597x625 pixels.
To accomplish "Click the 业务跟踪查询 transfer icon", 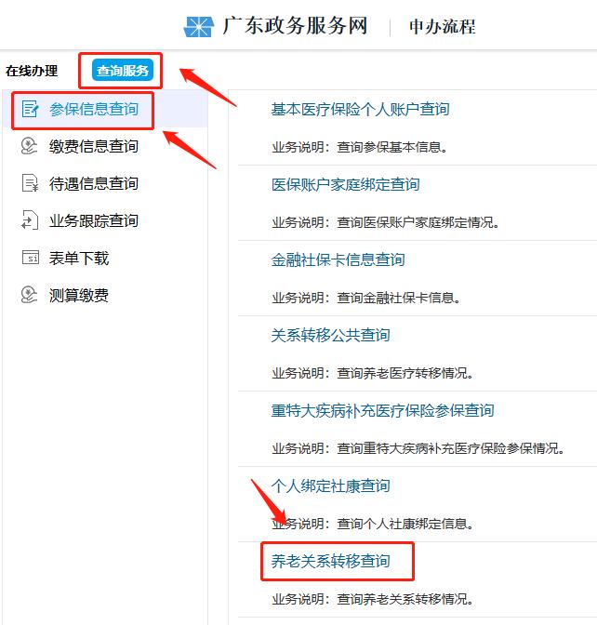I will coord(30,220).
